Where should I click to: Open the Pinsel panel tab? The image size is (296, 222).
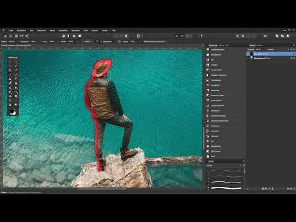click(211, 162)
